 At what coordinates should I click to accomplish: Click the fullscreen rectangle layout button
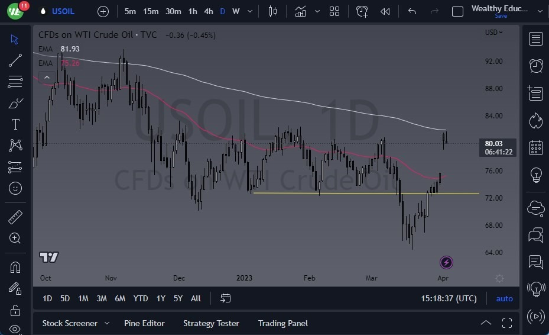tap(457, 12)
